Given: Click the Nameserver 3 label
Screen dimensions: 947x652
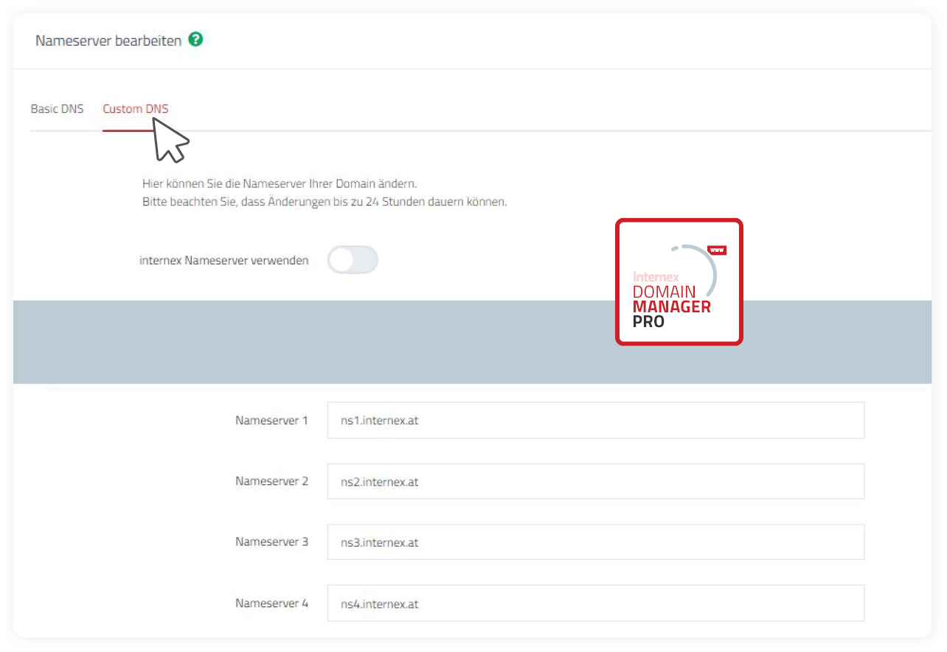Looking at the screenshot, I should pyautogui.click(x=272, y=541).
